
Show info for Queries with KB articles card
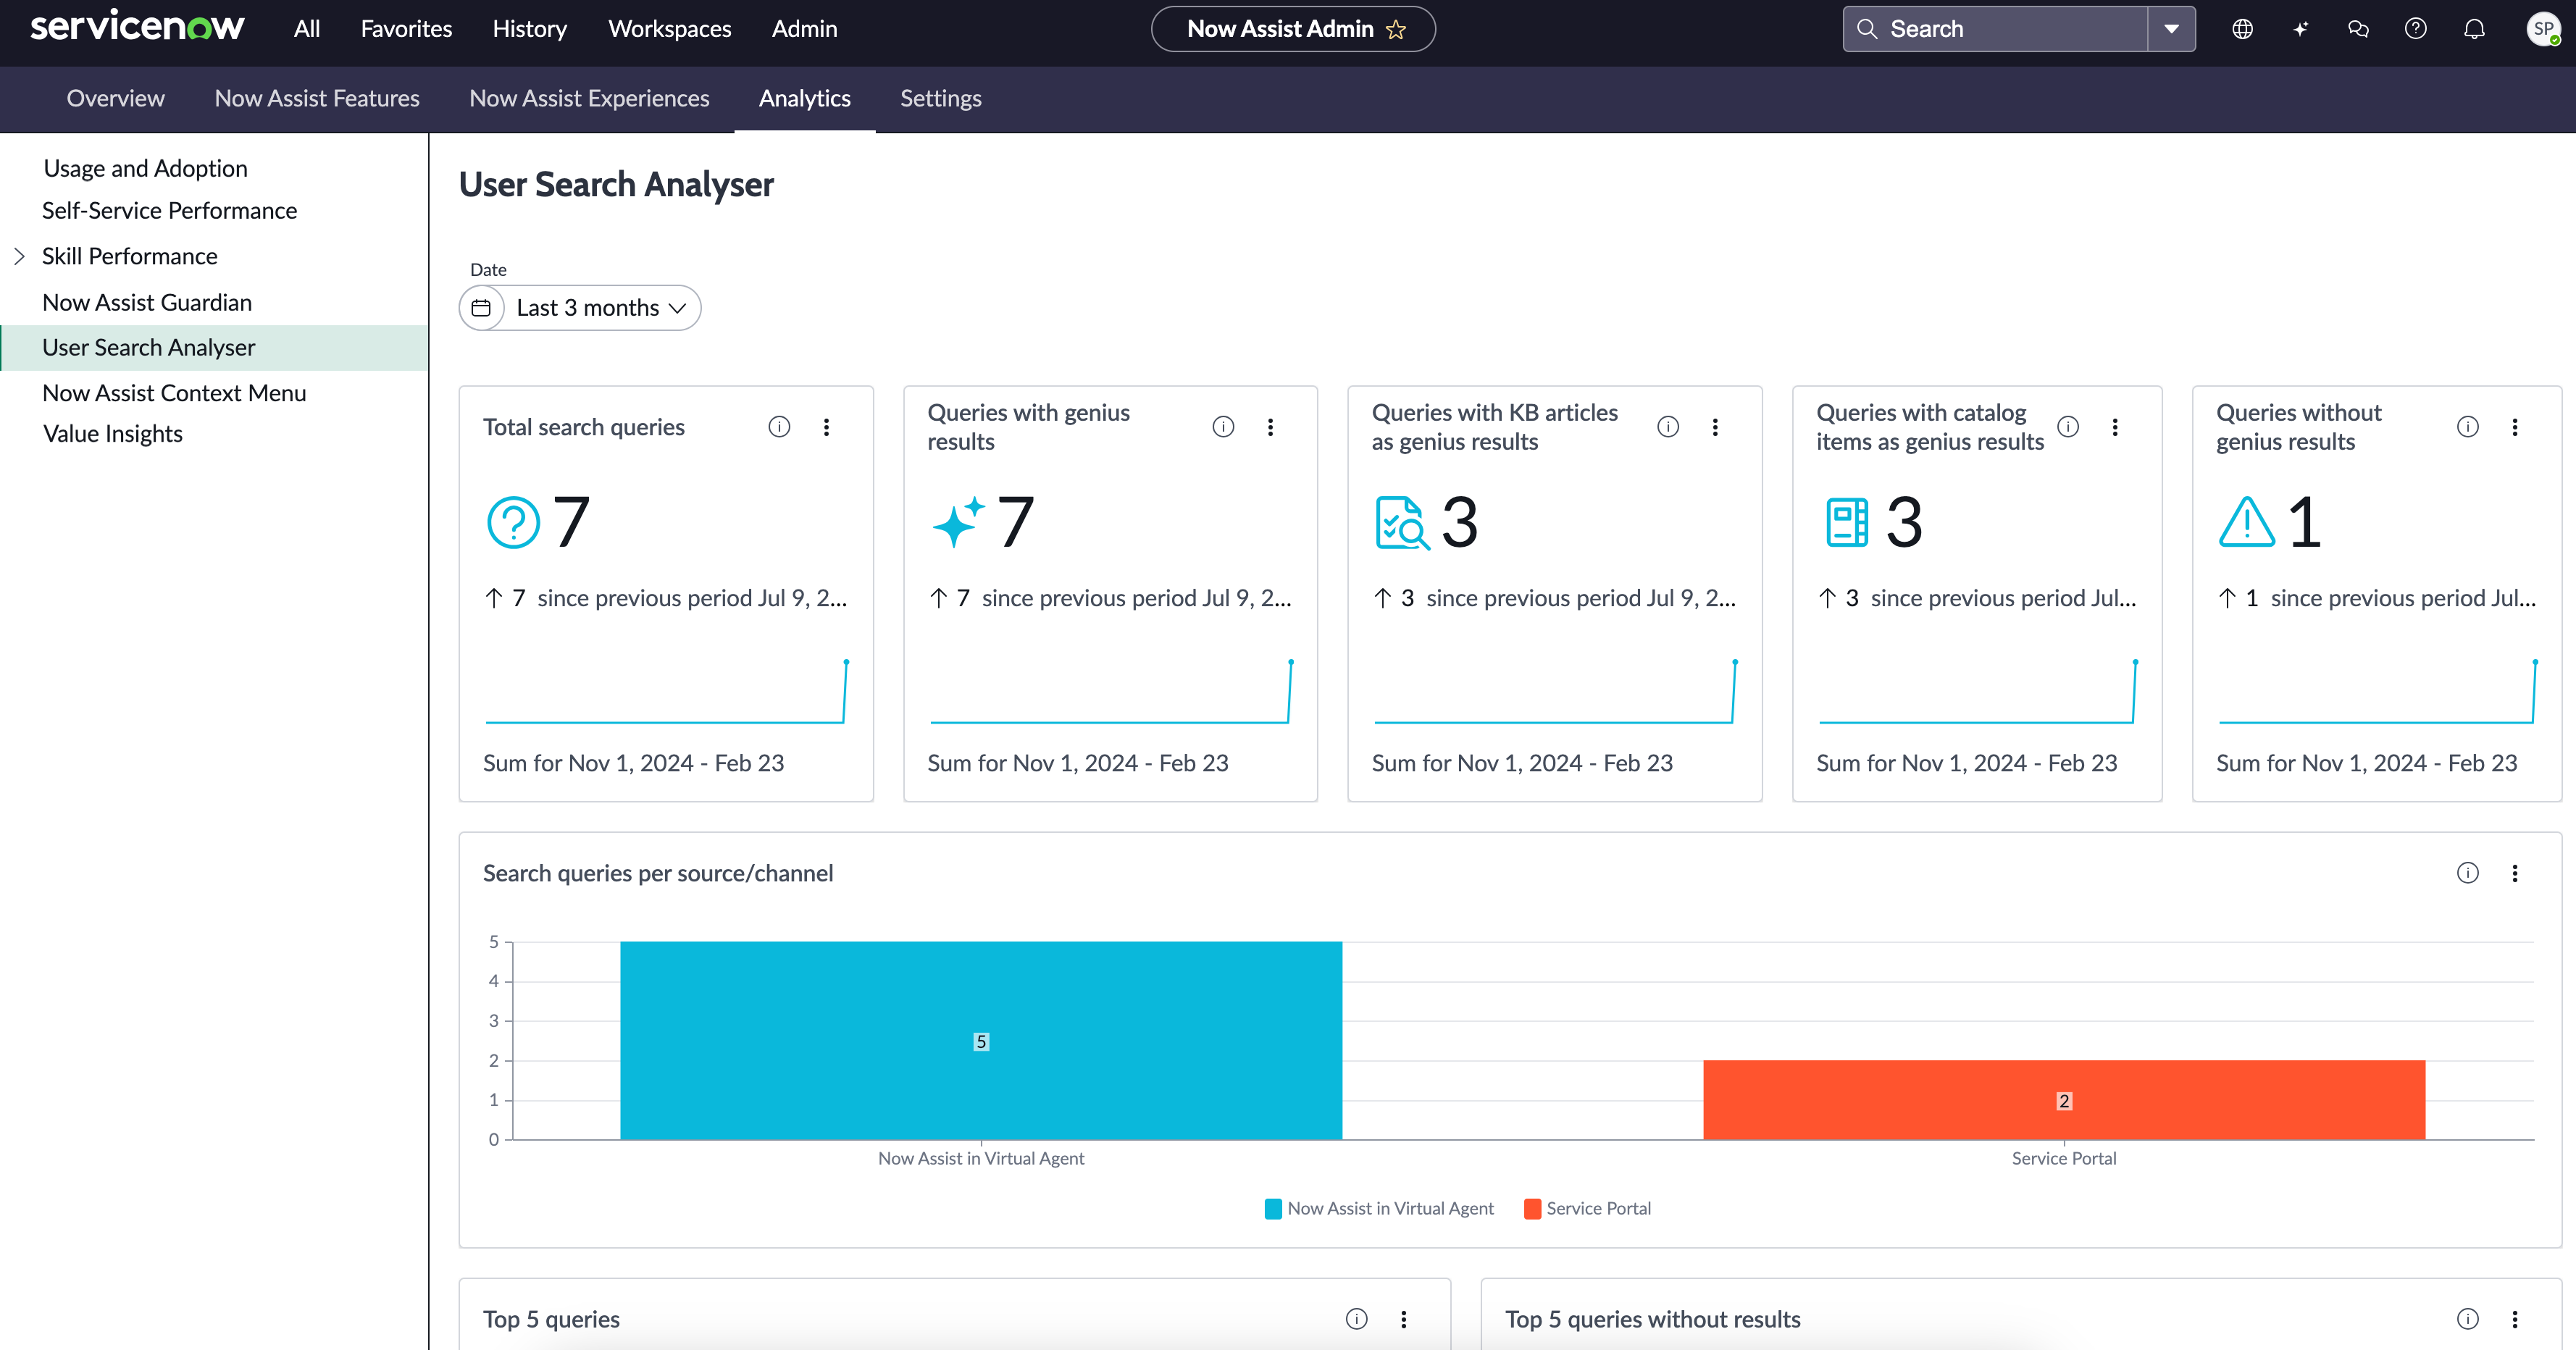point(1668,427)
